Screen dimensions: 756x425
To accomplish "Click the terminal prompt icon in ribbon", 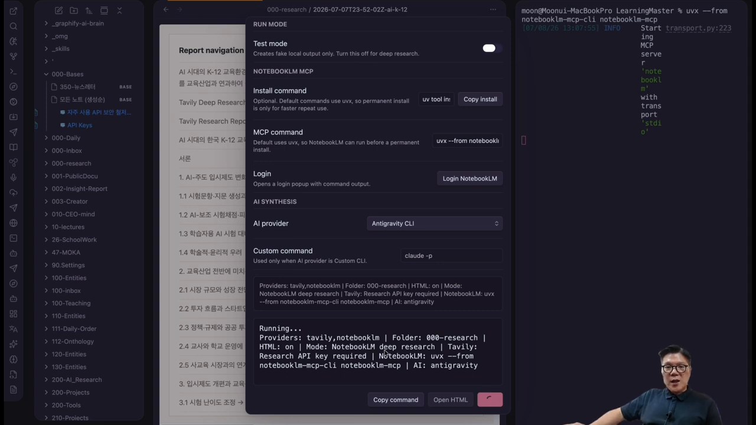I will [14, 71].
